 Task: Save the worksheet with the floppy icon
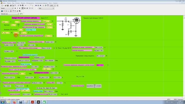(x=8, y=5)
